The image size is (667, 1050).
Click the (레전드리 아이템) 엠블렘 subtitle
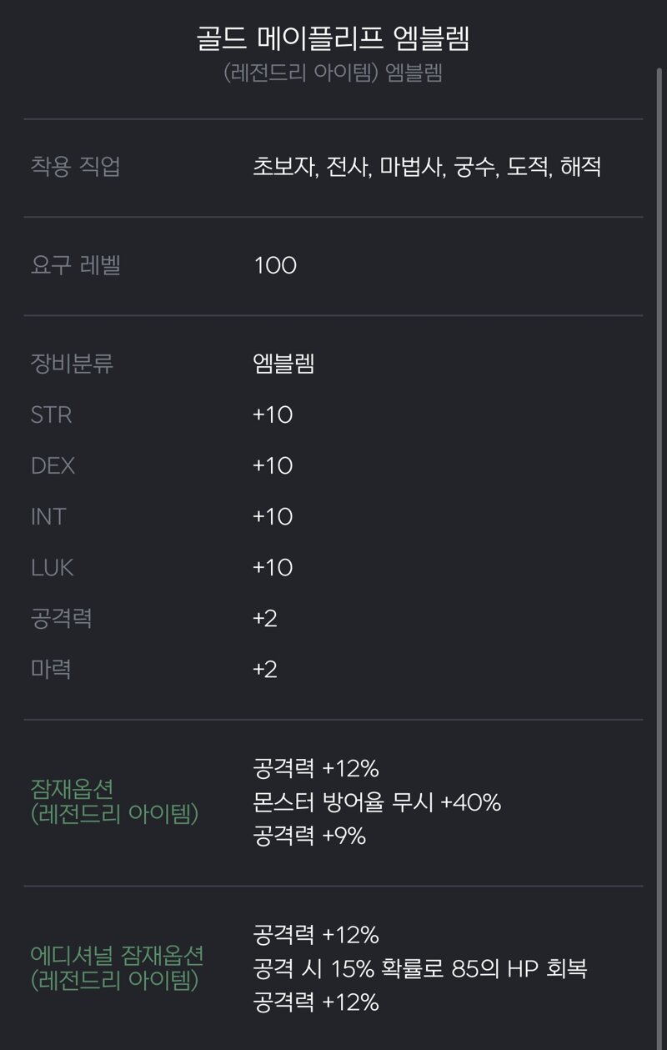333,73
